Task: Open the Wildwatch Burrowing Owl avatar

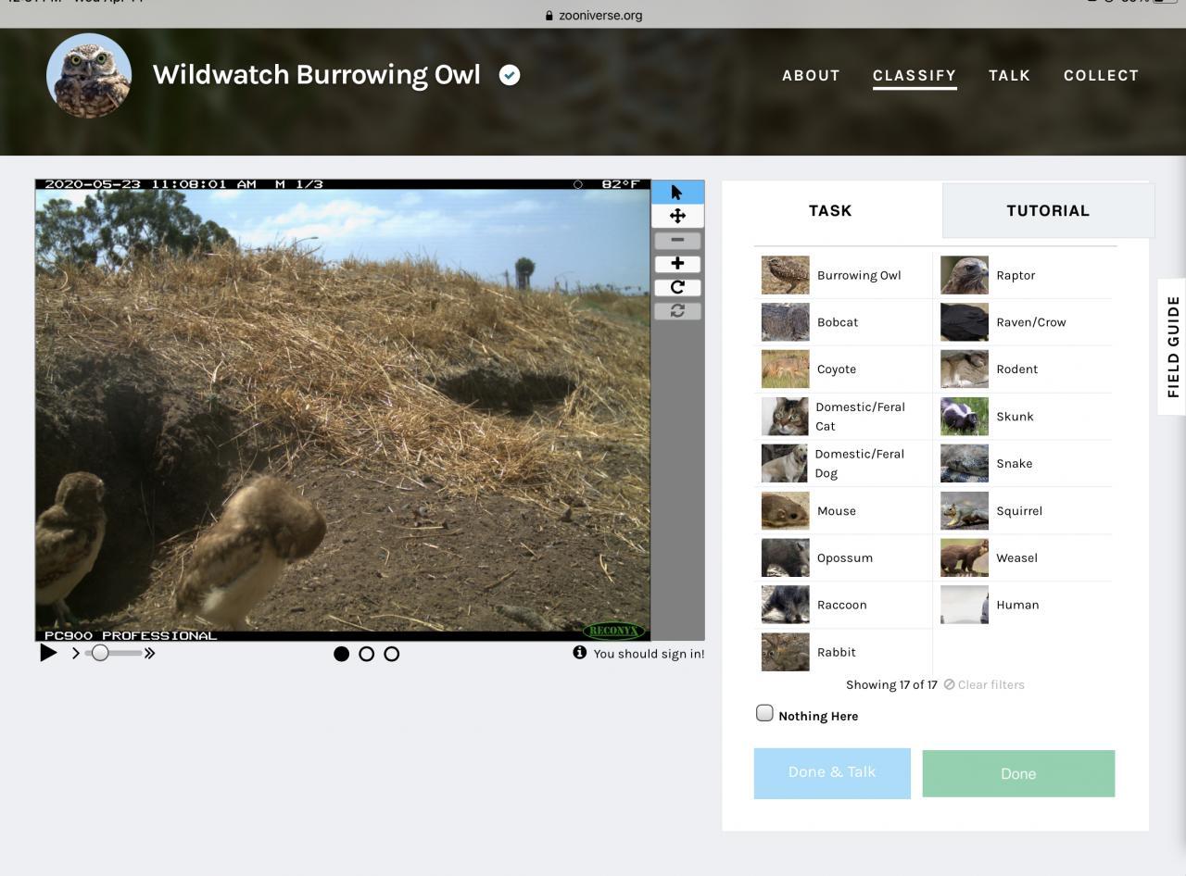Action: [x=89, y=76]
